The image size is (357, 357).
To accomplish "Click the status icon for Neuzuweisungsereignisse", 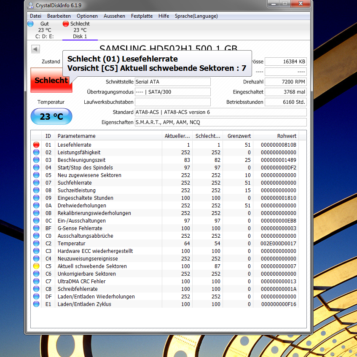I will pyautogui.click(x=36, y=259).
